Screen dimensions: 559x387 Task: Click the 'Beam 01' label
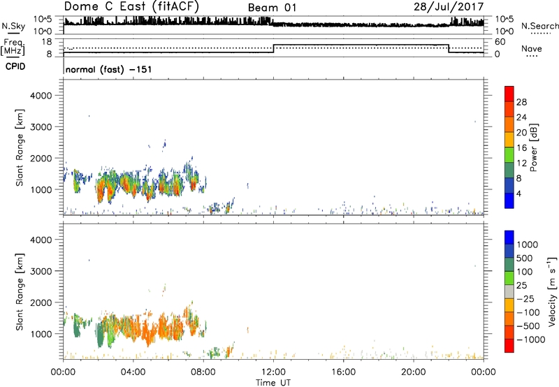coord(272,8)
